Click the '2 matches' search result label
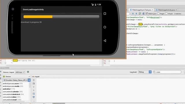Image resolution: width=185 pixels, height=104 pixels. 178,14
